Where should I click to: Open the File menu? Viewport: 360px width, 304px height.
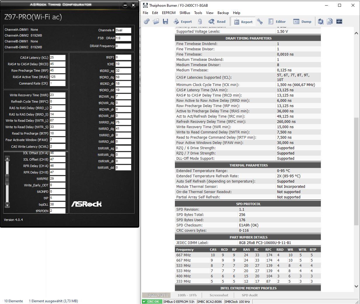pyautogui.click(x=145, y=13)
